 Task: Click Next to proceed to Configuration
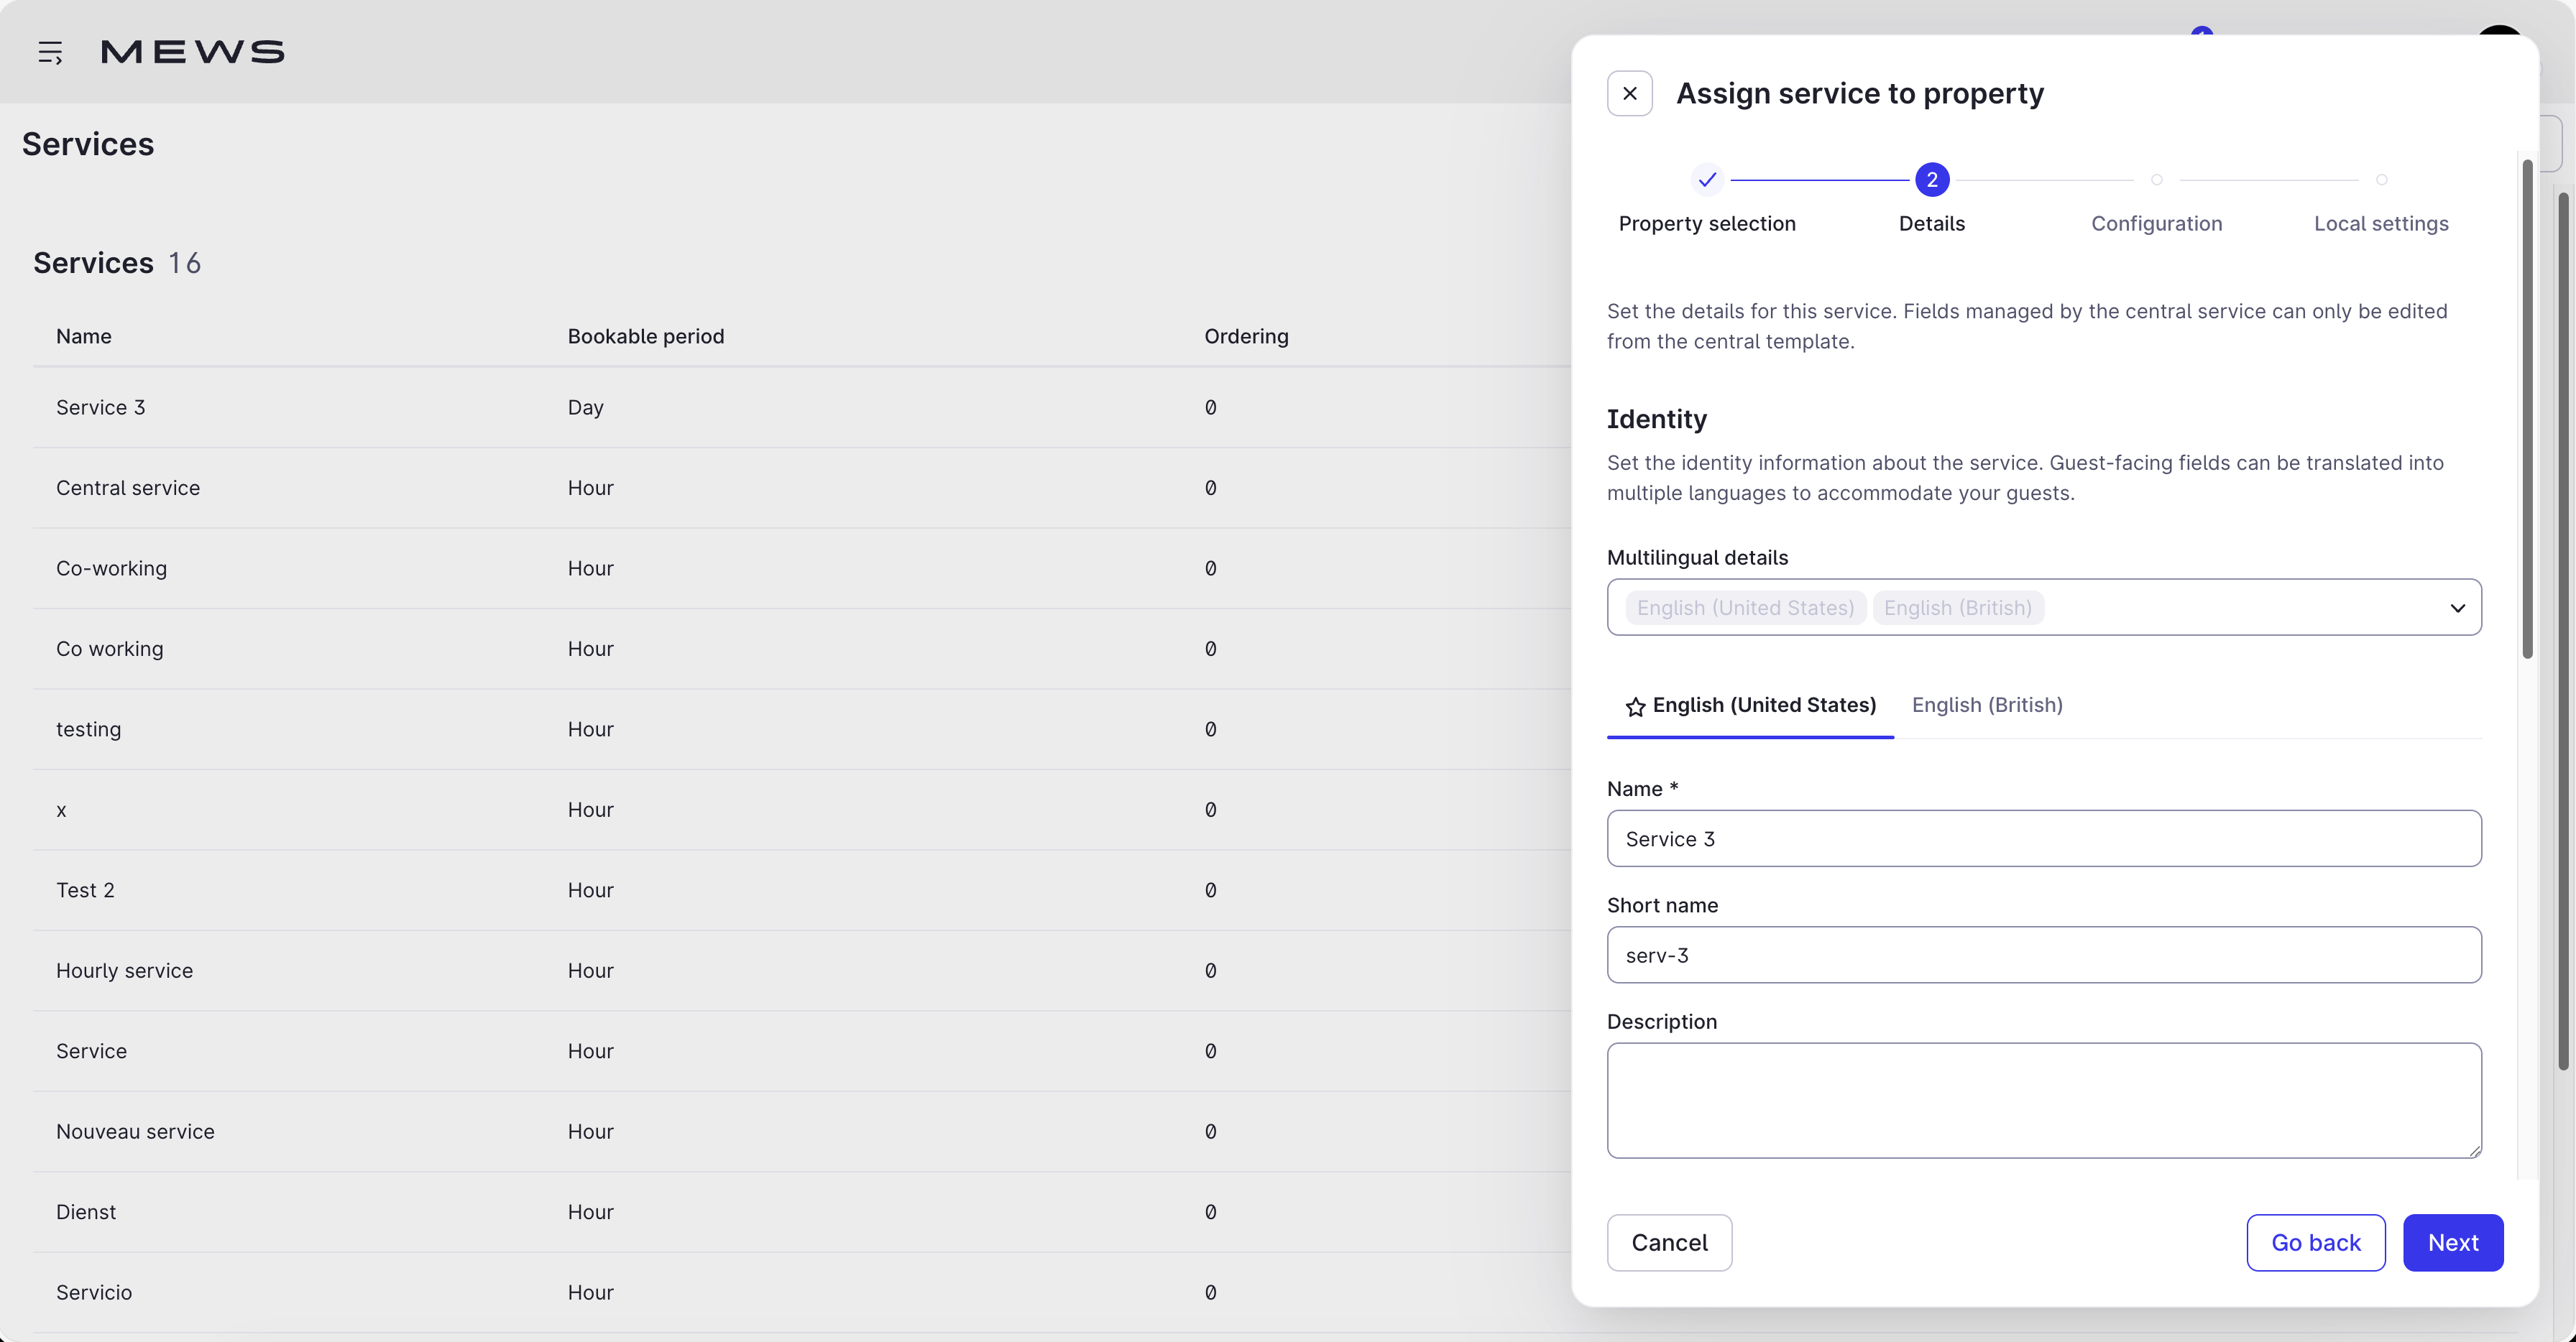coord(2453,1243)
